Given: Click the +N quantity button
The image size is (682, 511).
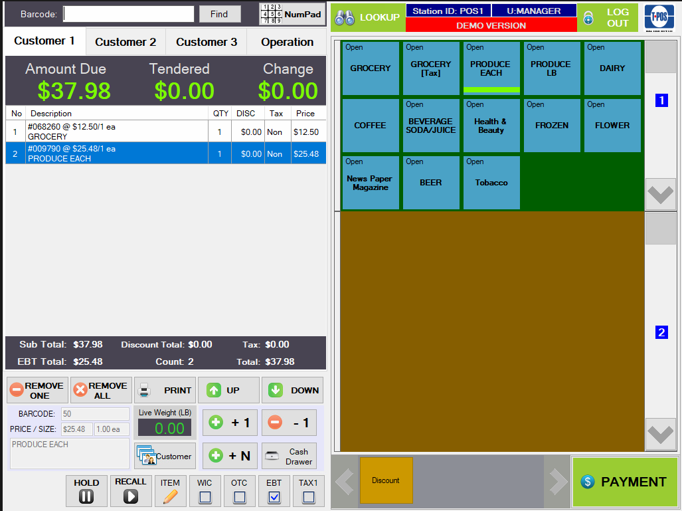Looking at the screenshot, I should (230, 456).
